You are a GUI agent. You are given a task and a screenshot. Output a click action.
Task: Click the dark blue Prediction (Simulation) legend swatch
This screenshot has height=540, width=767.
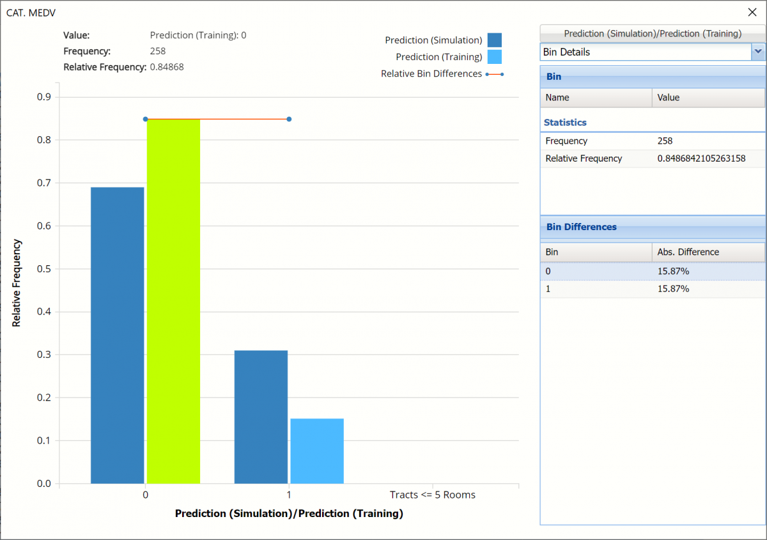(494, 40)
